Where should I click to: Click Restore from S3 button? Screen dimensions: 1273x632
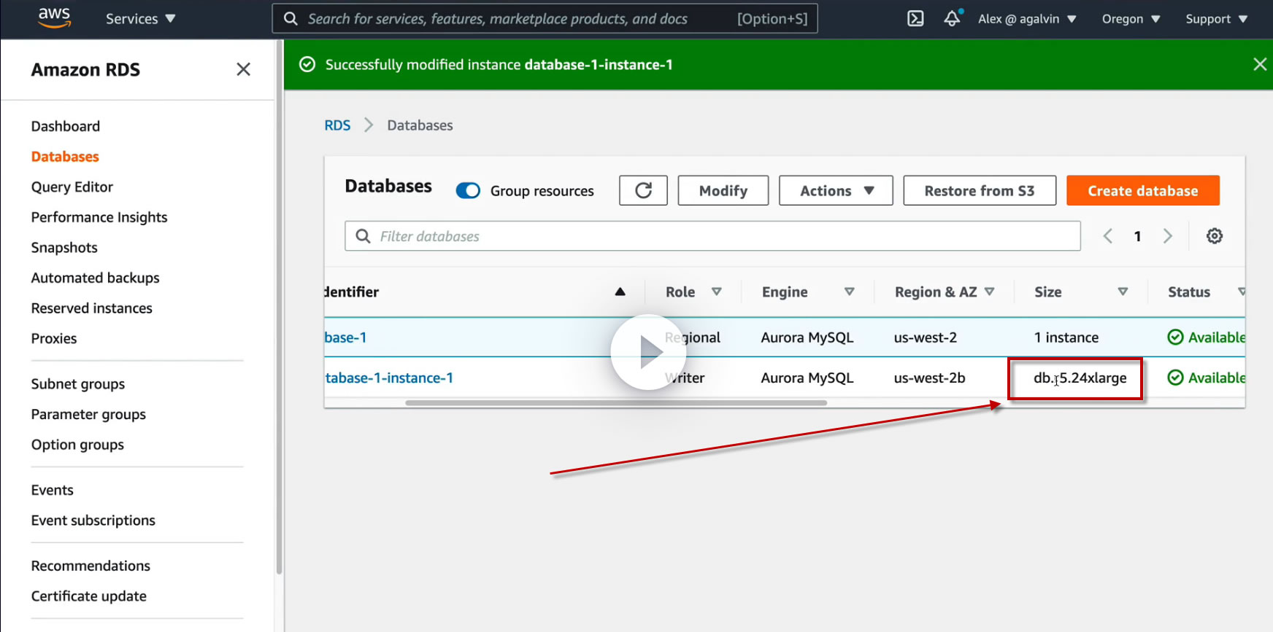coord(980,190)
